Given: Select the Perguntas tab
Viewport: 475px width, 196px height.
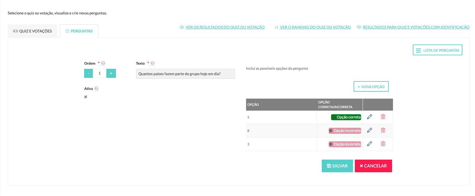Looking at the screenshot, I should (79, 31).
